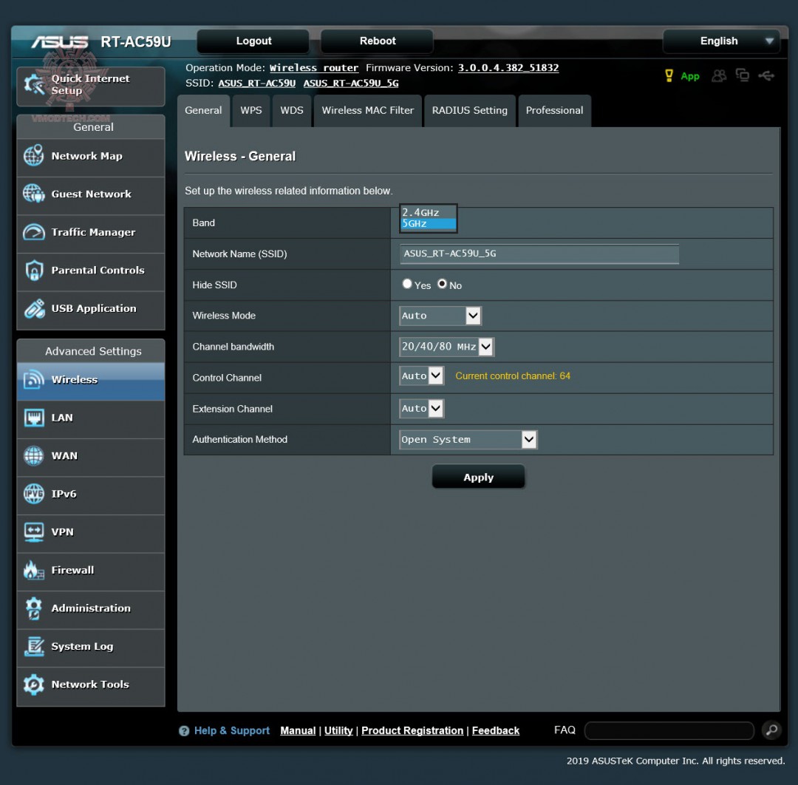Open the WPS tab

pyautogui.click(x=250, y=110)
